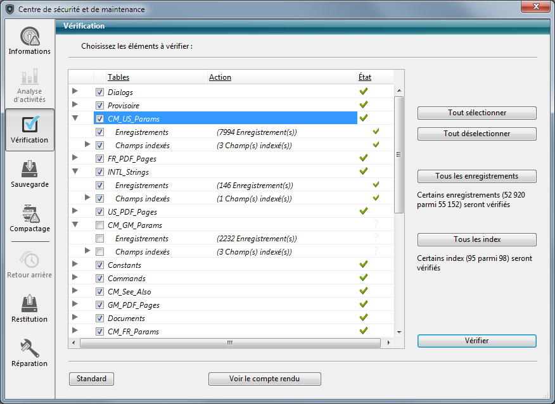Uncheck the CM_US_Params checkbox
Screen dimensions: 555x404
100,119
